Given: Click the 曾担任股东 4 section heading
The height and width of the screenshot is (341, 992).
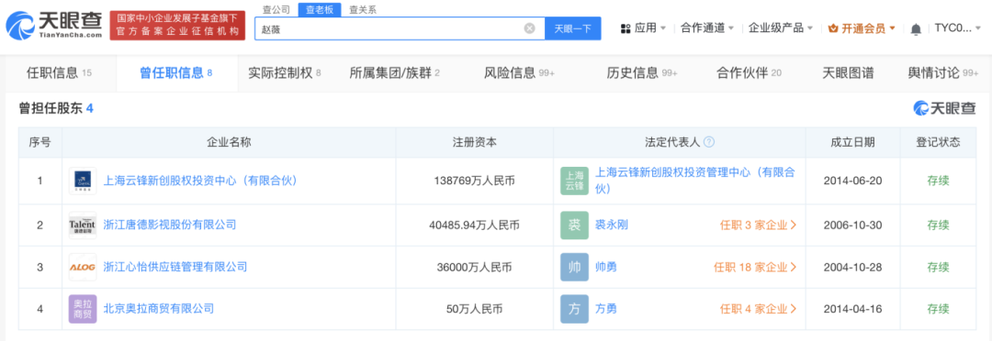Looking at the screenshot, I should point(56,108).
